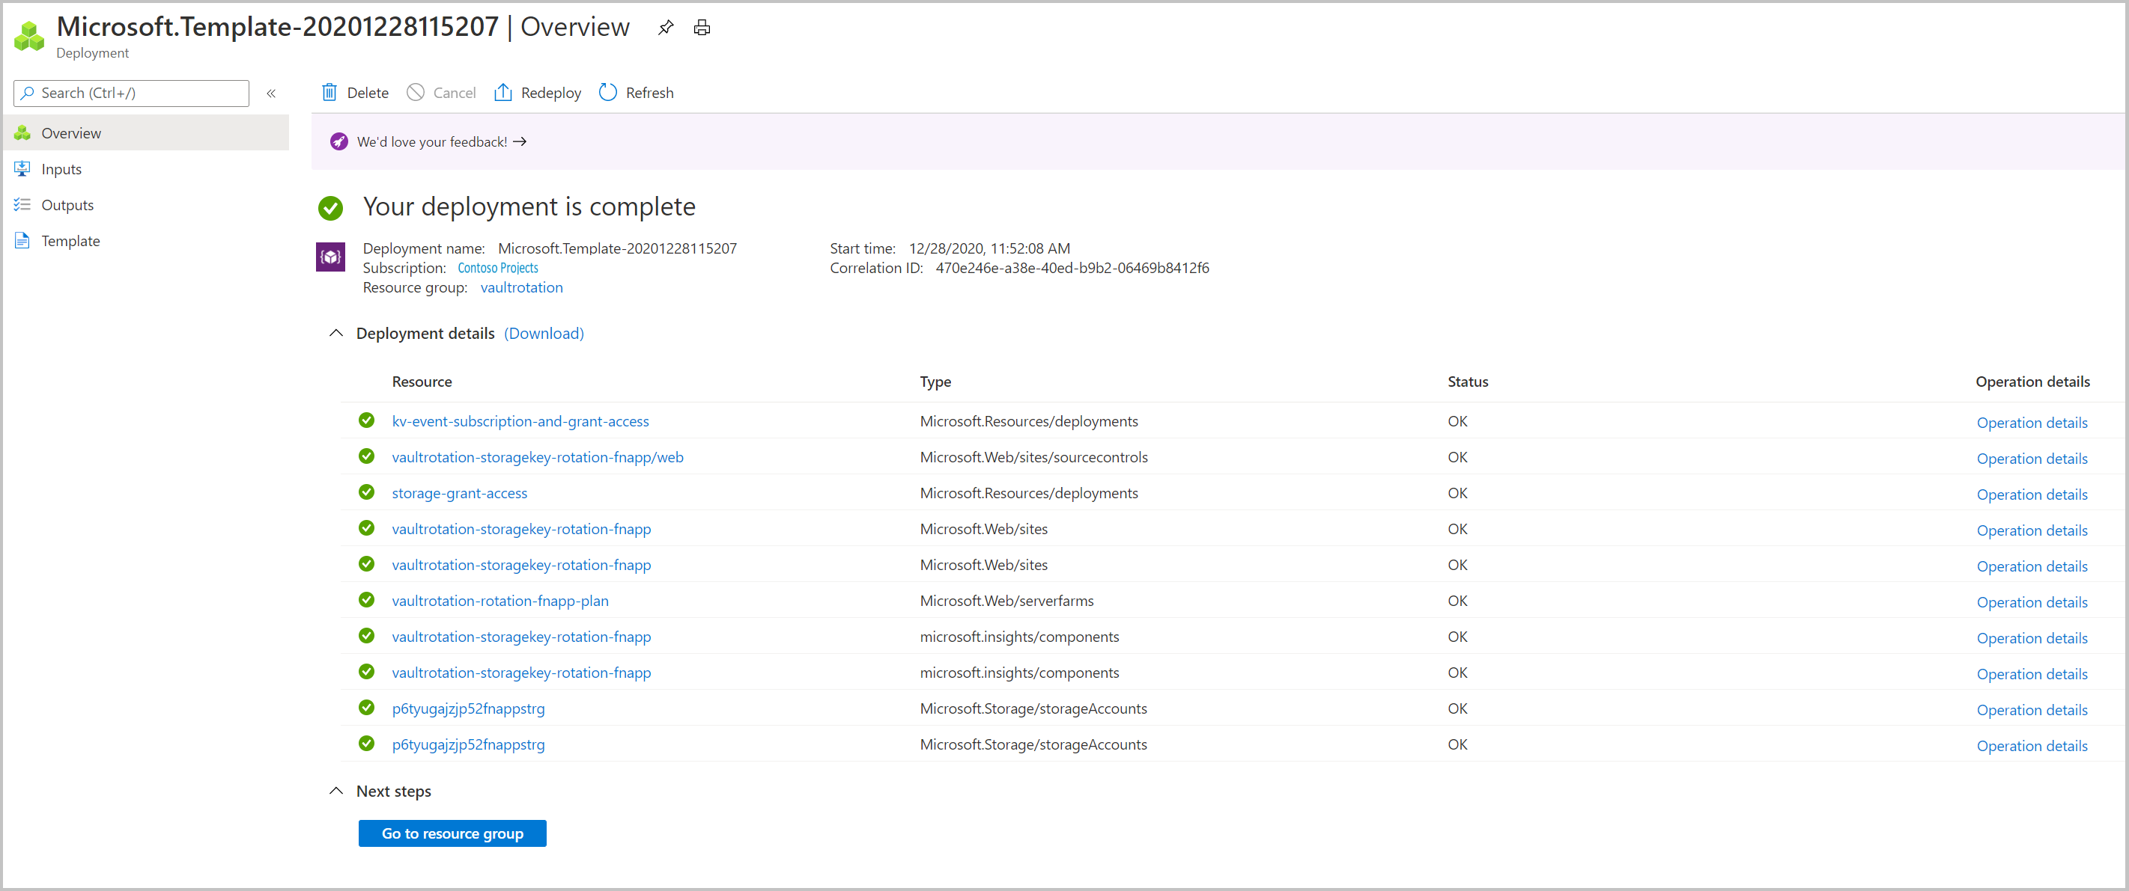Toggle feedback banner visibility

pyautogui.click(x=338, y=141)
